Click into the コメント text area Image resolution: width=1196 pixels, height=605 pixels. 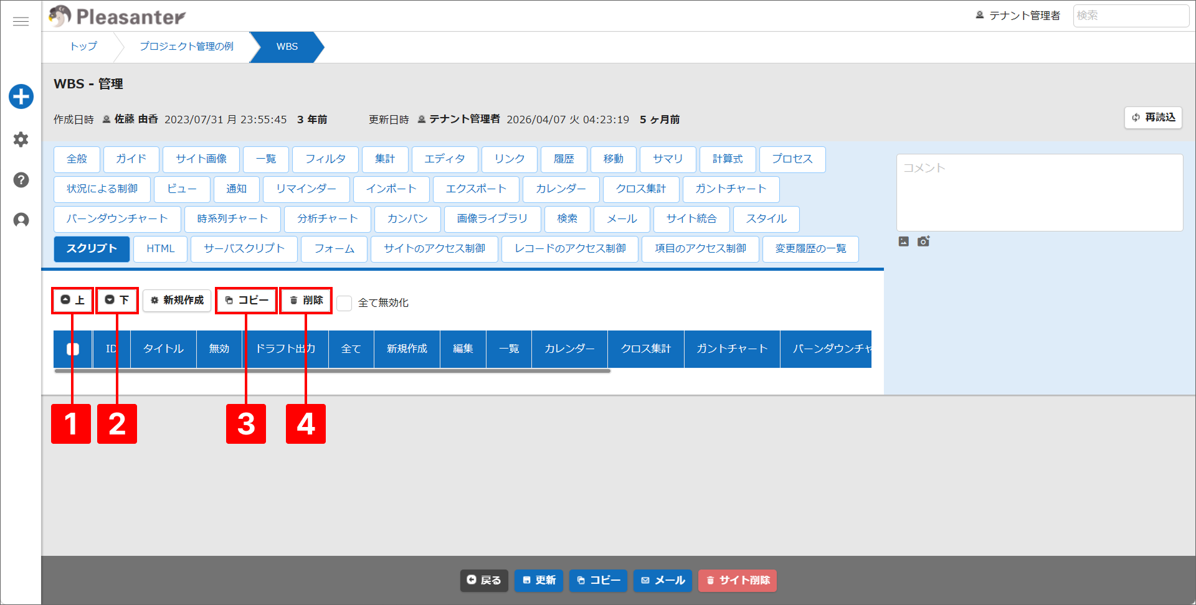click(1040, 193)
